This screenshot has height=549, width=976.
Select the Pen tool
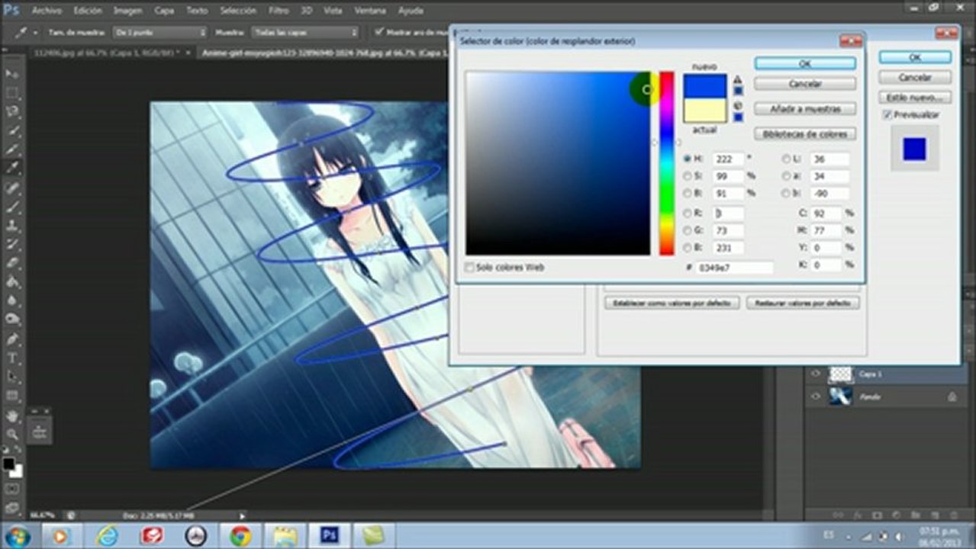(x=12, y=339)
